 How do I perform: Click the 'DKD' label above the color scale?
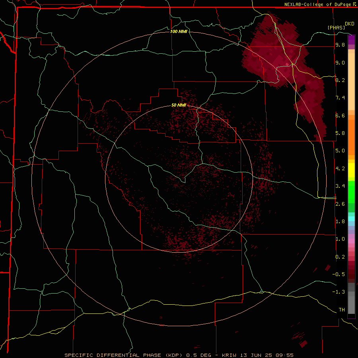point(350,24)
